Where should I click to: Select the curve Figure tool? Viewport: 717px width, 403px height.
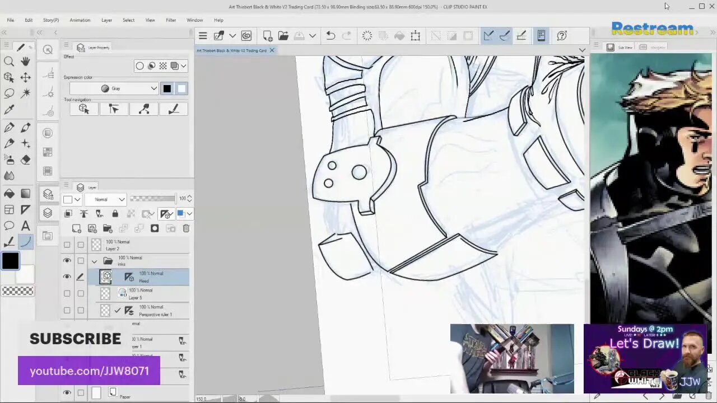point(26,242)
